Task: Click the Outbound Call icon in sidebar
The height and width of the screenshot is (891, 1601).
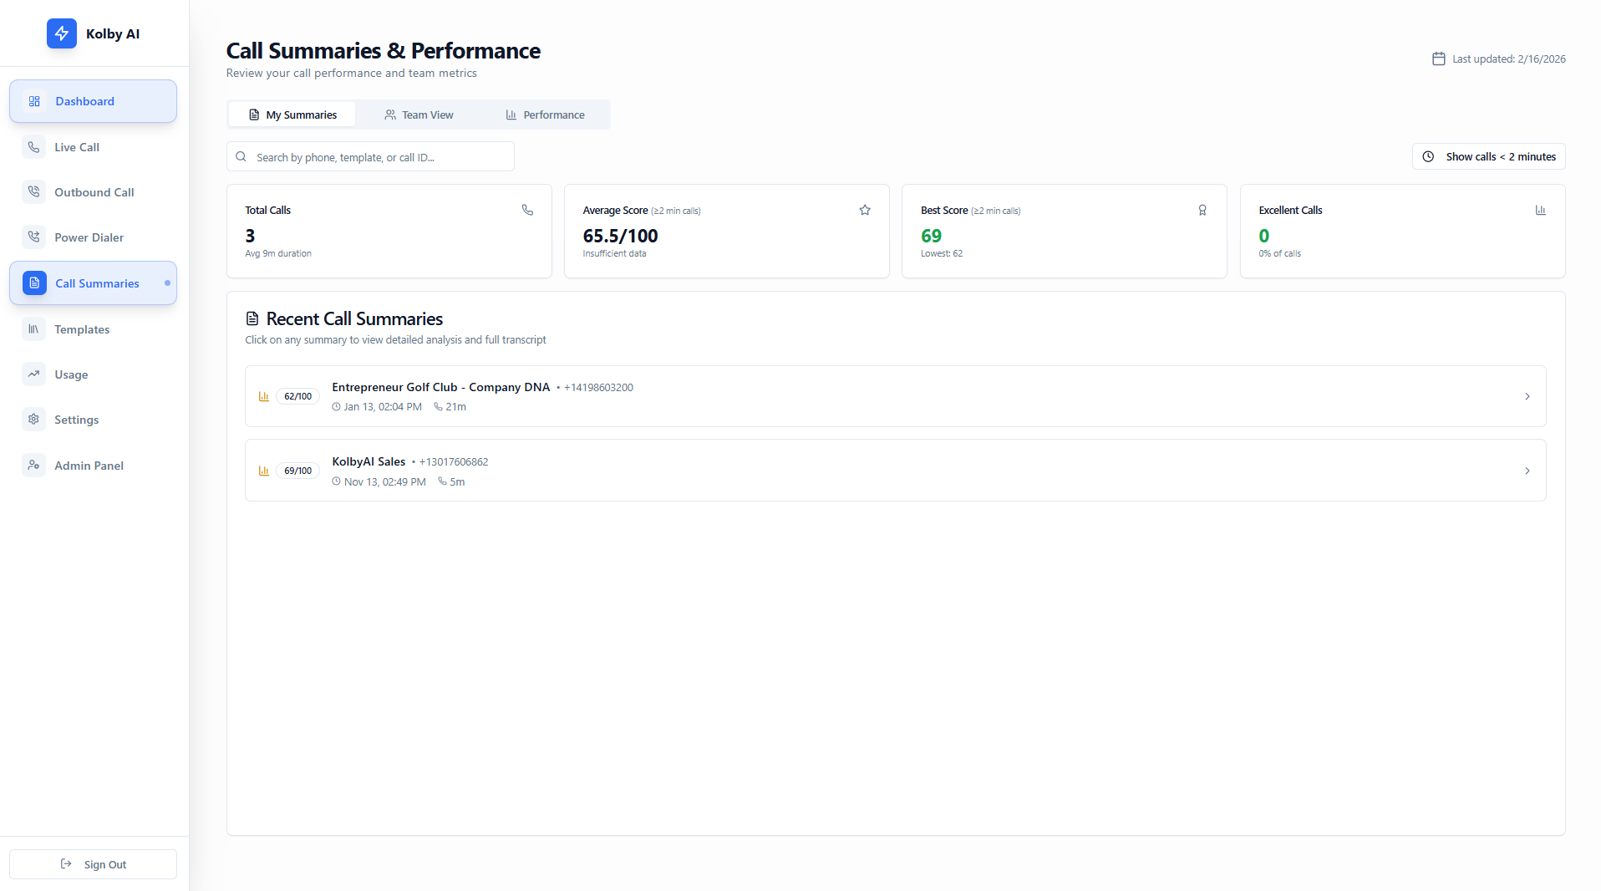Action: tap(33, 191)
